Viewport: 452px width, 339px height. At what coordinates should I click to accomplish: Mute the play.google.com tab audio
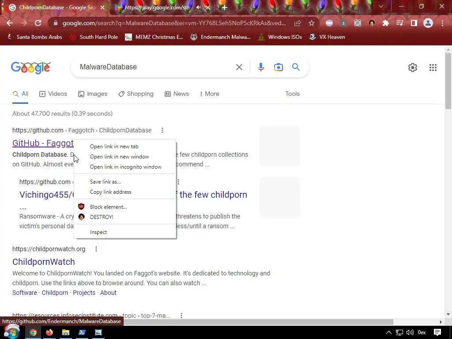(x=198, y=8)
